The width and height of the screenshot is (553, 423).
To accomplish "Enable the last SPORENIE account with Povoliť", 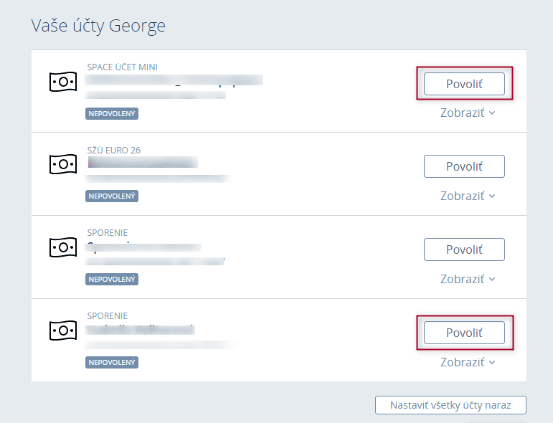I will [x=464, y=333].
